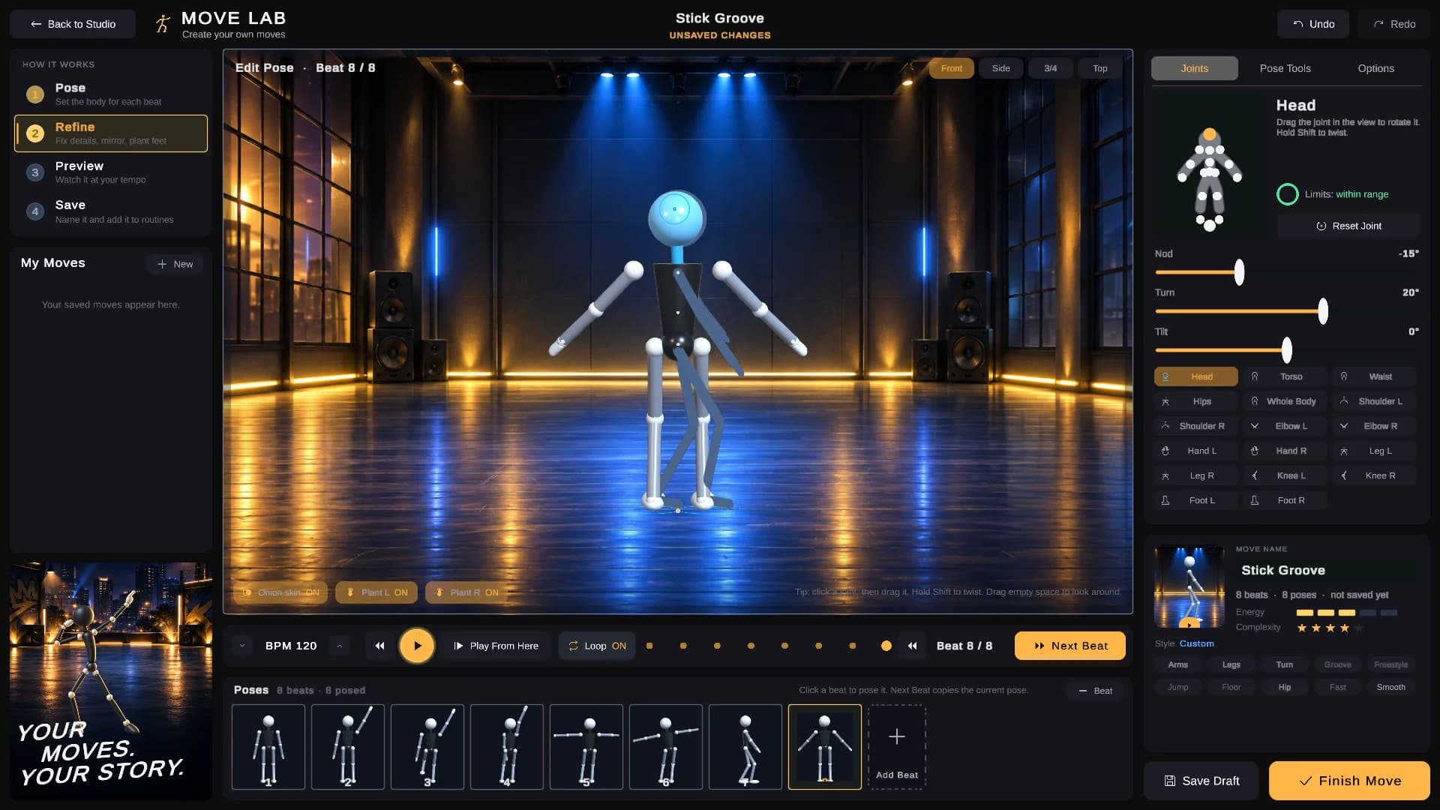Select the Foot R joint

tap(1285, 500)
